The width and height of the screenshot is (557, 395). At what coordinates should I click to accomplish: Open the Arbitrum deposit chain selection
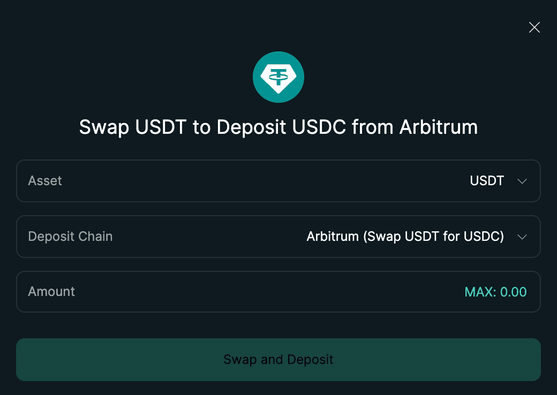tap(405, 237)
